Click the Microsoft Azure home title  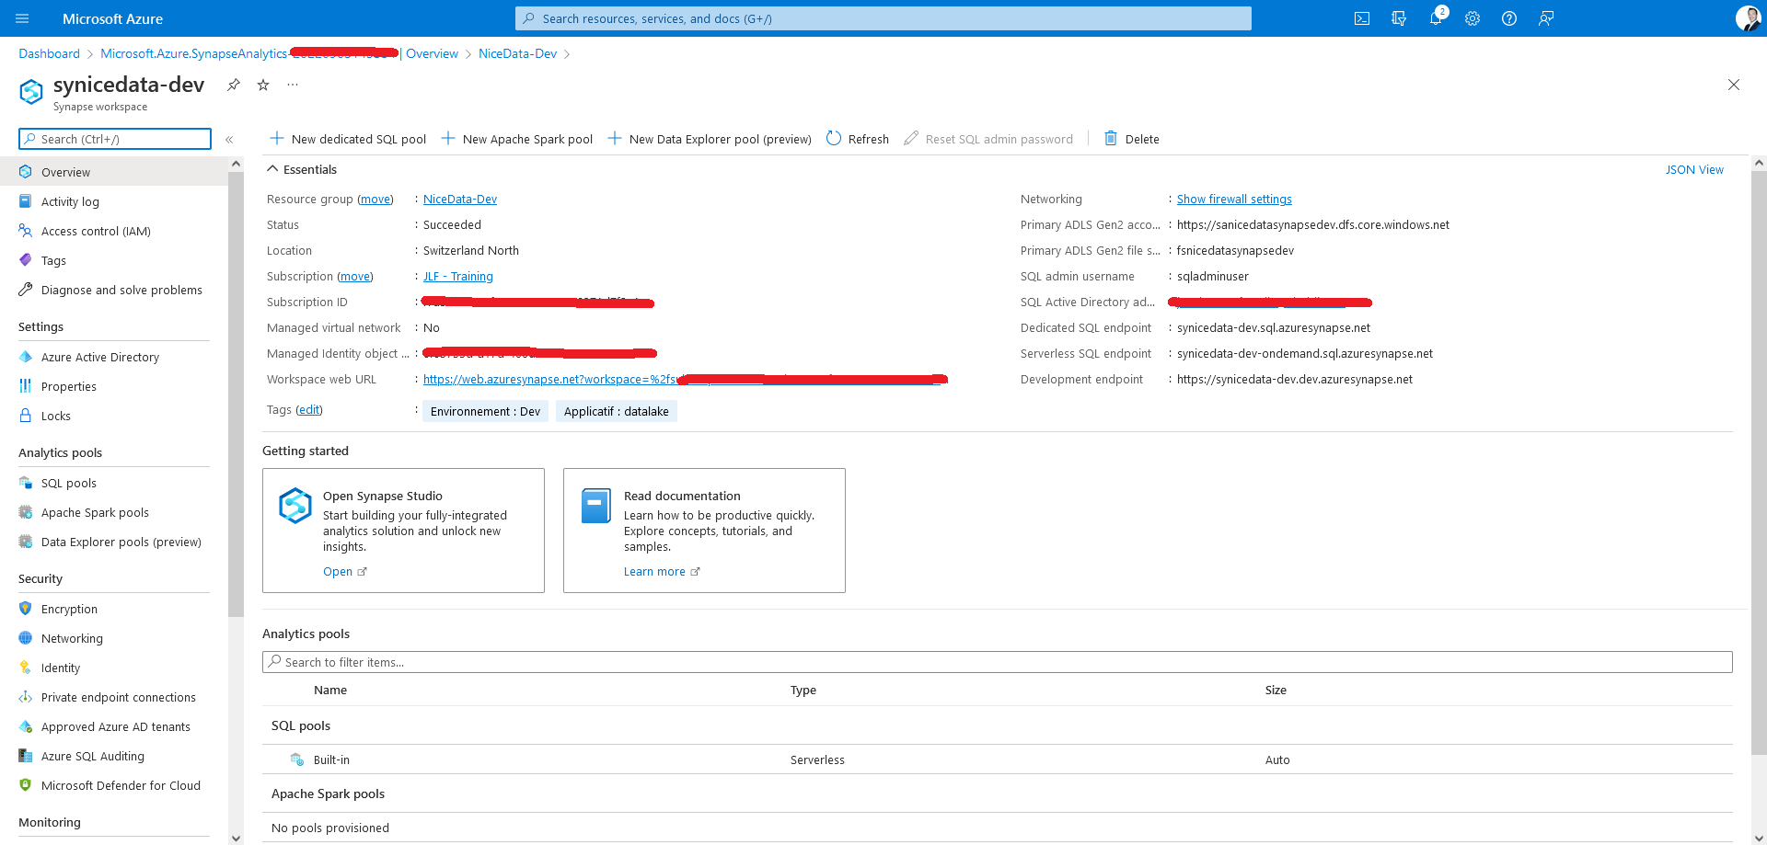[x=112, y=18]
